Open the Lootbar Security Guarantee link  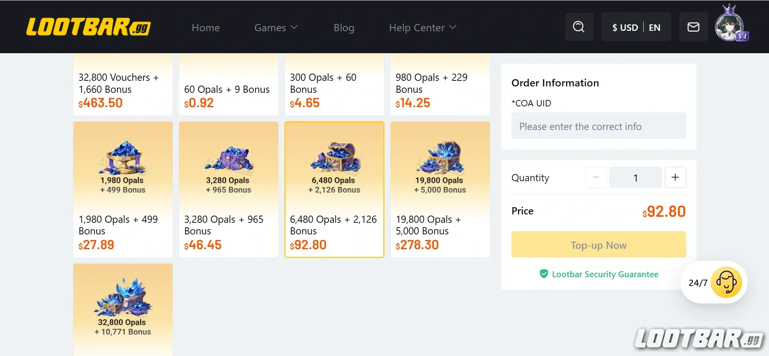(605, 274)
